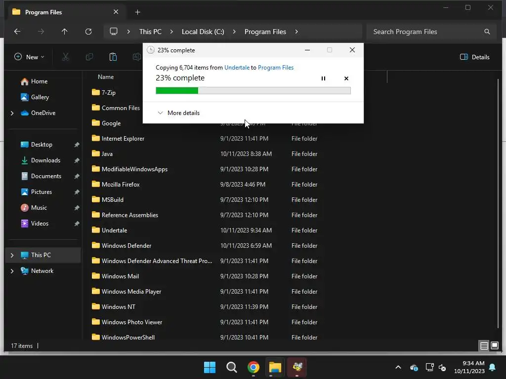Open the taskbar clock and date
Screen dimensions: 506x379
click(469, 367)
